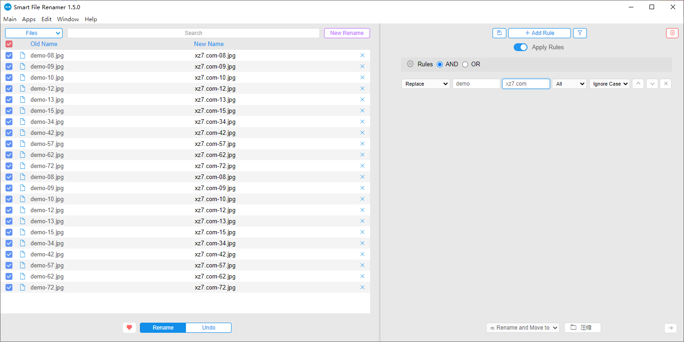Uncheck the first demo-09.jpg checkbox
Viewport: 684px width, 342px height.
(x=9, y=66)
